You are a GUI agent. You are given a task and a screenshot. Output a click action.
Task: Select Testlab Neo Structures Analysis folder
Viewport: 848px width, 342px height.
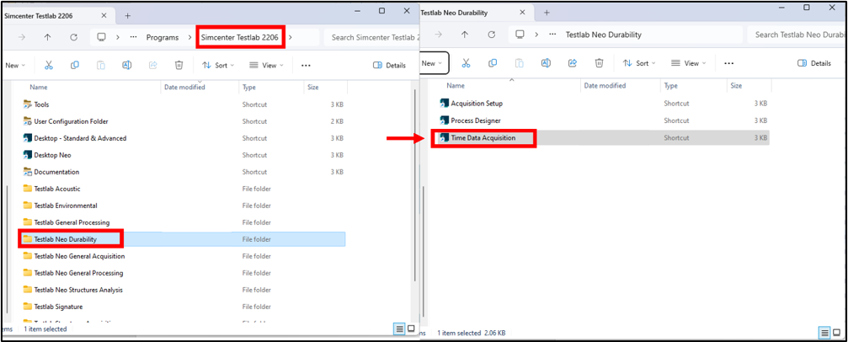pyautogui.click(x=73, y=290)
